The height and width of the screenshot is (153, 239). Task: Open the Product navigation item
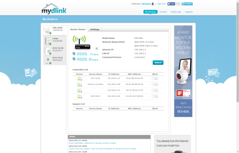(163, 12)
